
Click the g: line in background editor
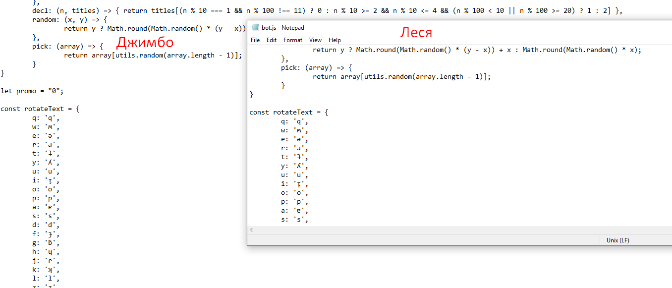[x=46, y=243]
